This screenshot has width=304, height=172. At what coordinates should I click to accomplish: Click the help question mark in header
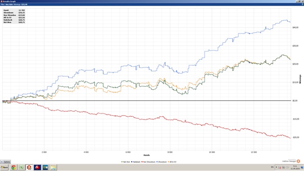click(302, 4)
